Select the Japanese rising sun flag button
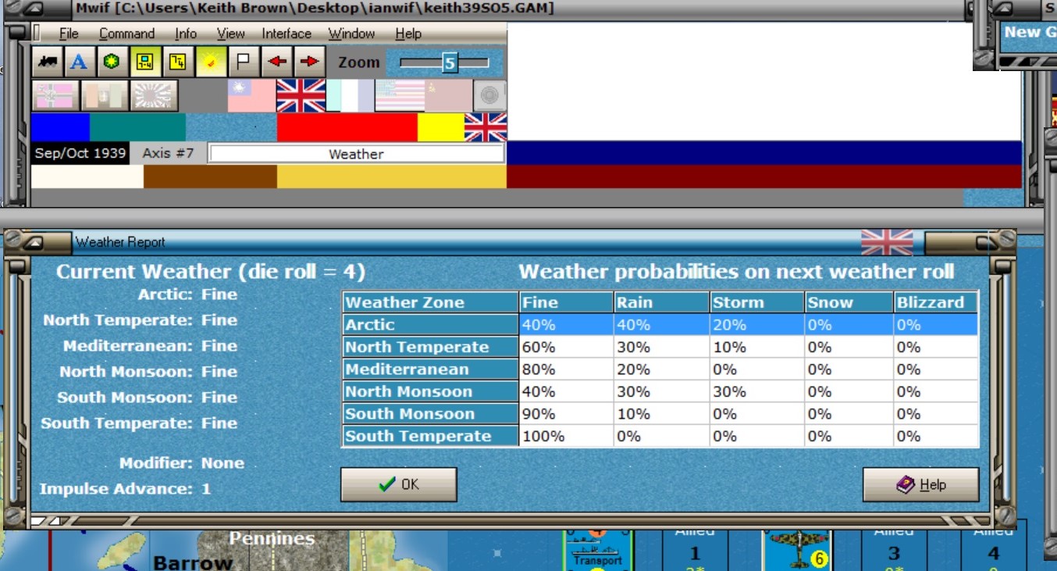The height and width of the screenshot is (571, 1057). (155, 96)
